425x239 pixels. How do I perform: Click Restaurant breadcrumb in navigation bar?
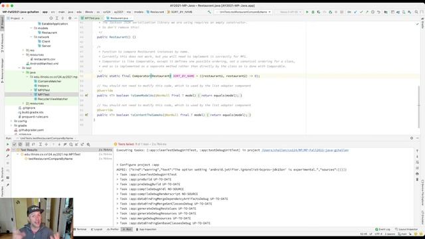pyautogui.click(x=155, y=12)
